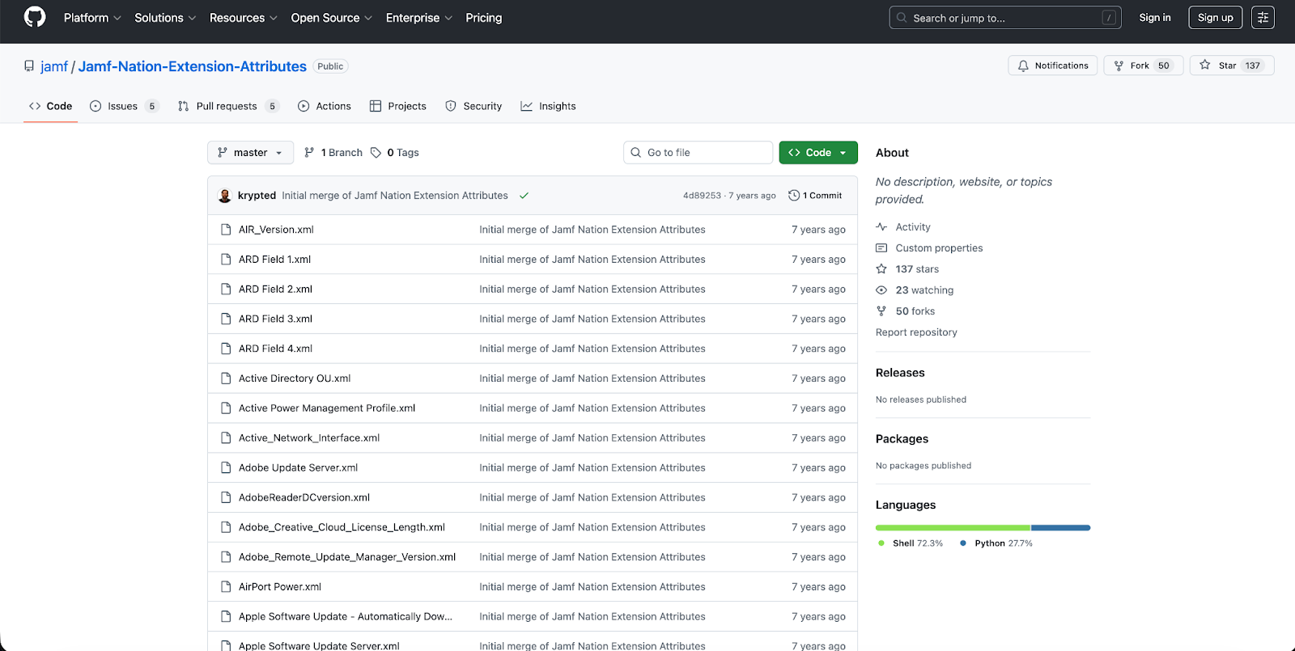Click the GitHub logo icon

[35, 17]
